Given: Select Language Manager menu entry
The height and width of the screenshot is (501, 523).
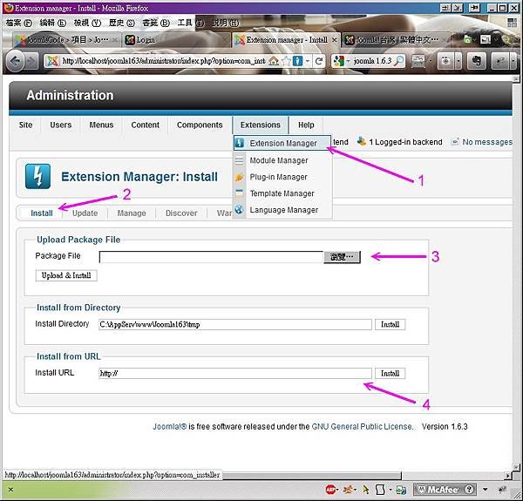Looking at the screenshot, I should point(283,210).
